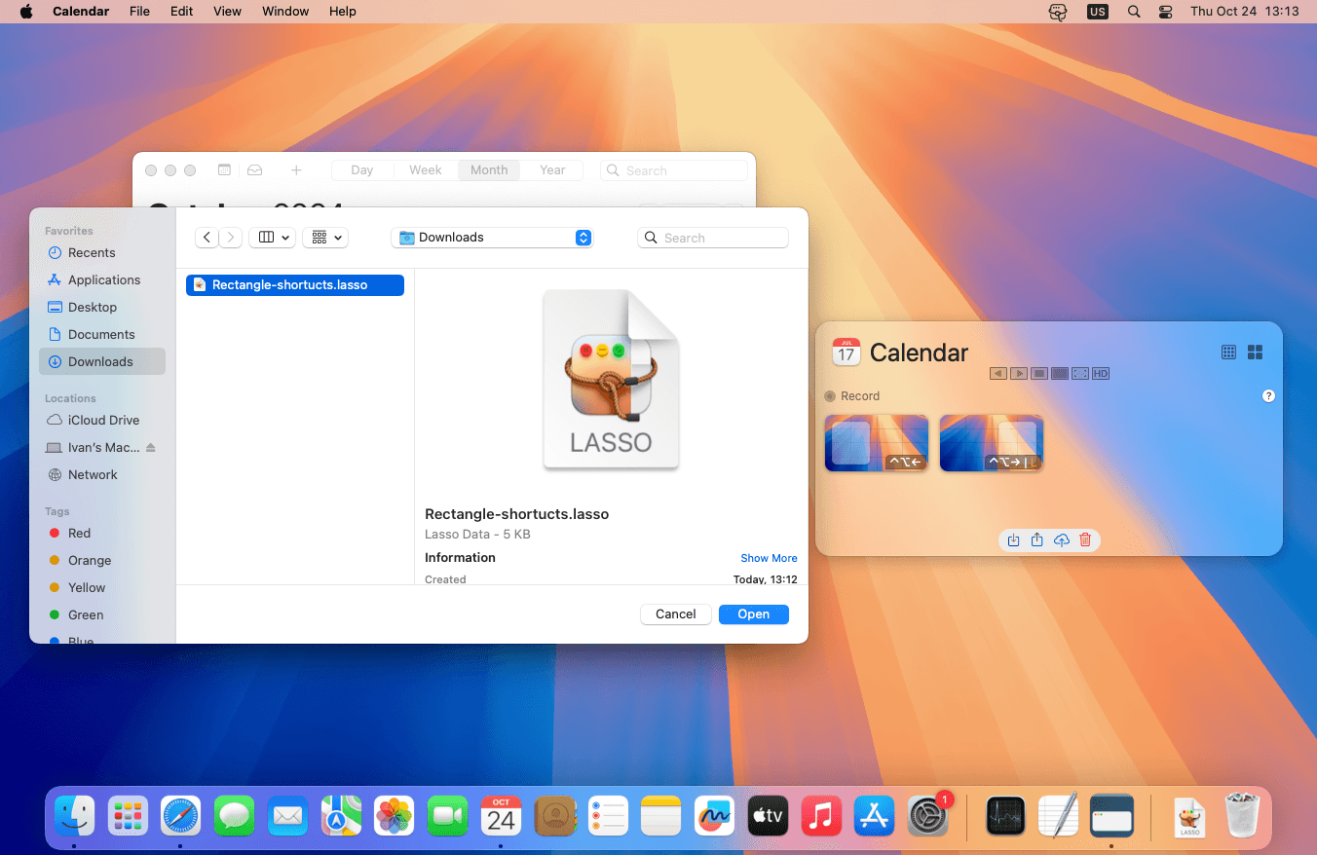Select Downloads in sidebar
Image resolution: width=1317 pixels, height=855 pixels.
[102, 361]
